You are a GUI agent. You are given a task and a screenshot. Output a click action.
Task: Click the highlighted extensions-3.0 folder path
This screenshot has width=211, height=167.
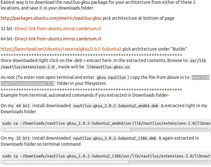click(x=27, y=83)
